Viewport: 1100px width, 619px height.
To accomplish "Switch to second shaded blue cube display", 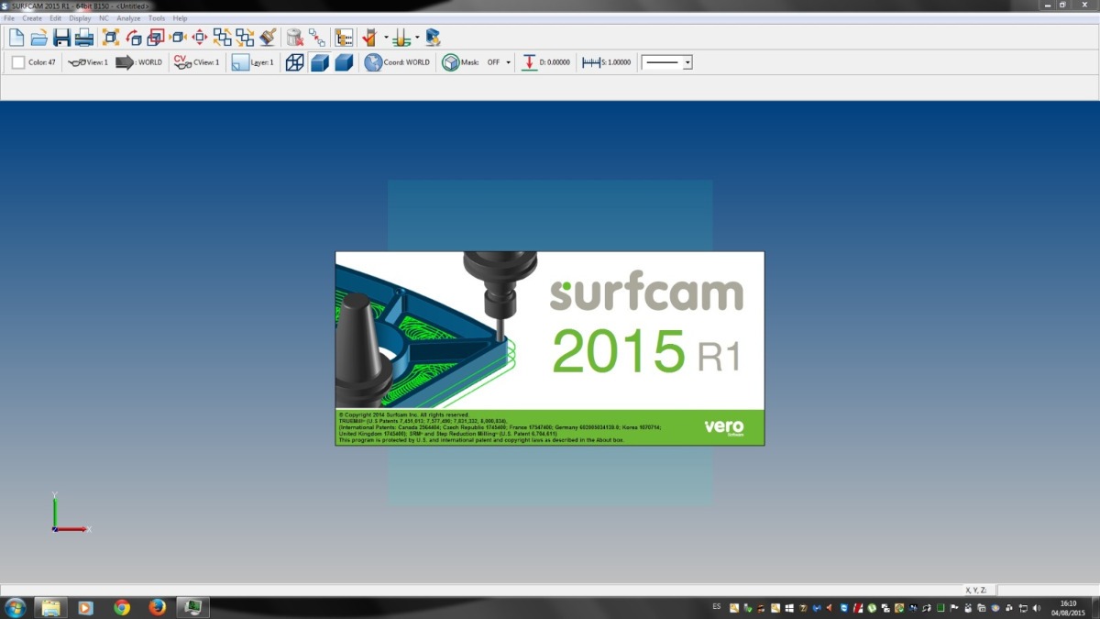I will (x=344, y=62).
